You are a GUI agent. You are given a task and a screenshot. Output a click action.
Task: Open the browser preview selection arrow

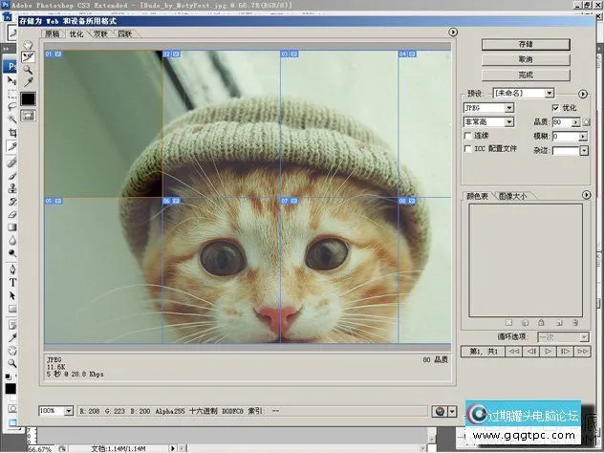pos(453,411)
